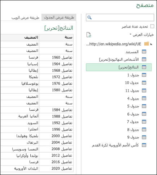This screenshot has width=157, height=175.
Task: Click the تفاصيل 1960 cell
Action: (56, 57)
